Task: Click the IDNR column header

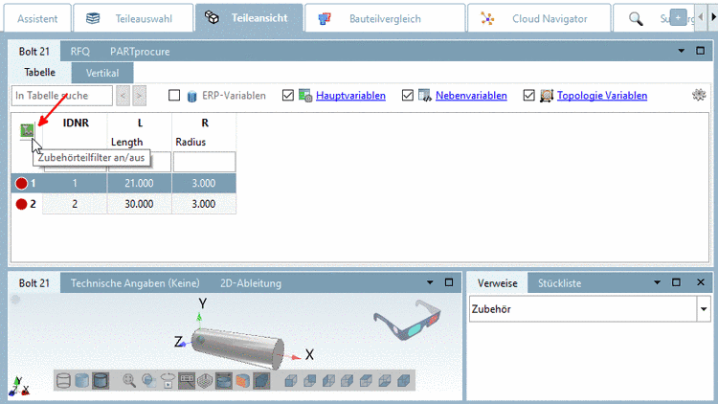Action: (x=76, y=123)
